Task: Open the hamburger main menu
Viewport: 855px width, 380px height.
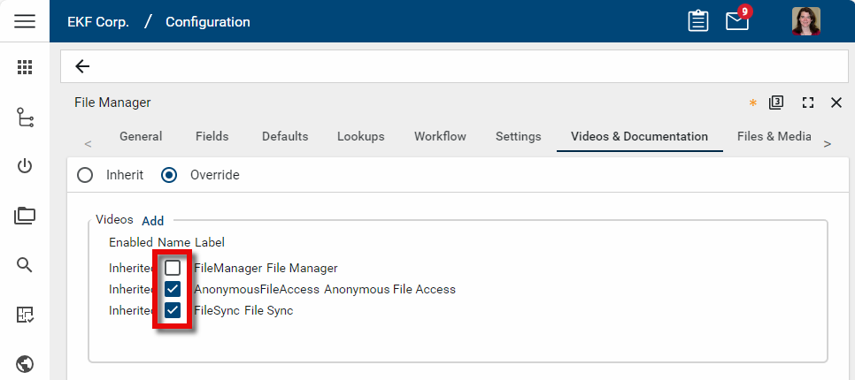Action: (x=25, y=21)
